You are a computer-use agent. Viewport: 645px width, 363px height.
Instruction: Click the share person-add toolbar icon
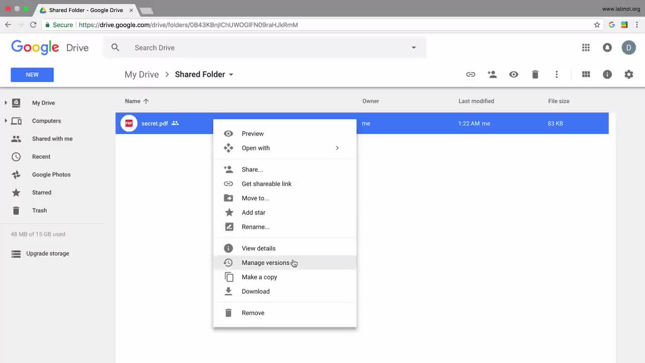(492, 74)
